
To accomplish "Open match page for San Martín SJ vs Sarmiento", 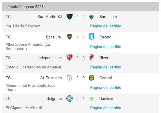I will pyautogui.click(x=106, y=26).
